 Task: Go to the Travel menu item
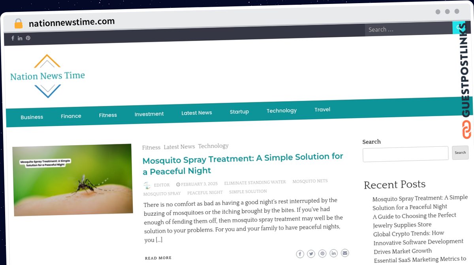(322, 110)
